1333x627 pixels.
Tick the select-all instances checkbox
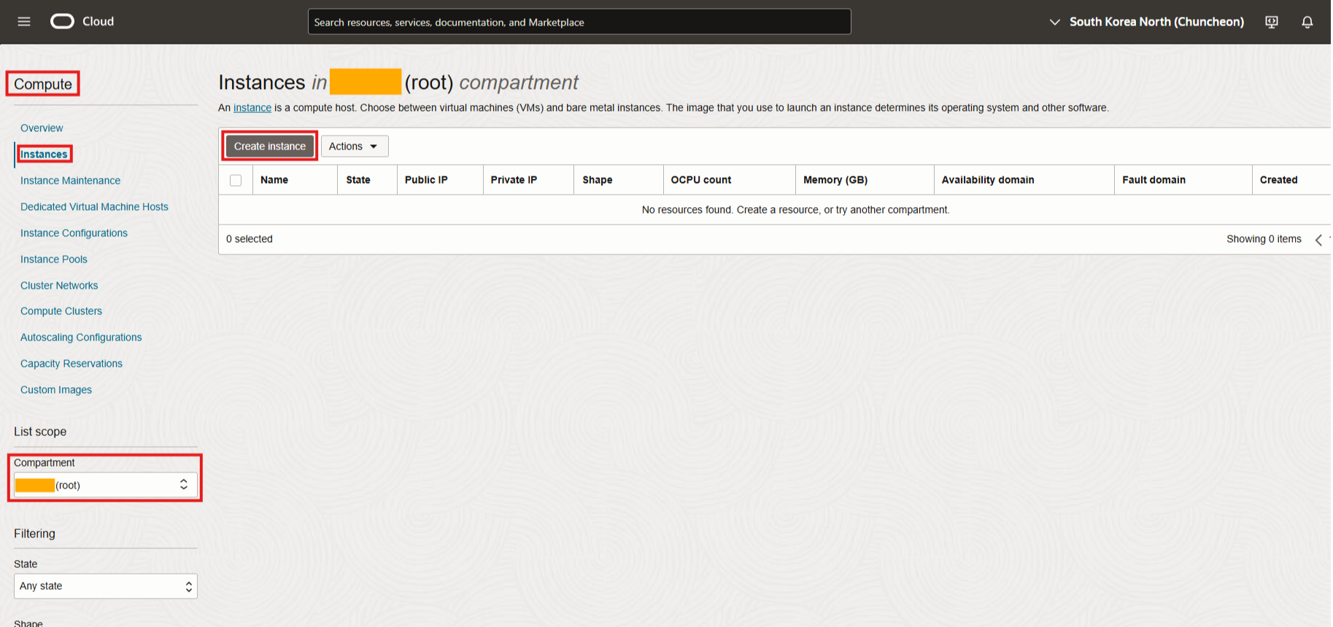(236, 180)
